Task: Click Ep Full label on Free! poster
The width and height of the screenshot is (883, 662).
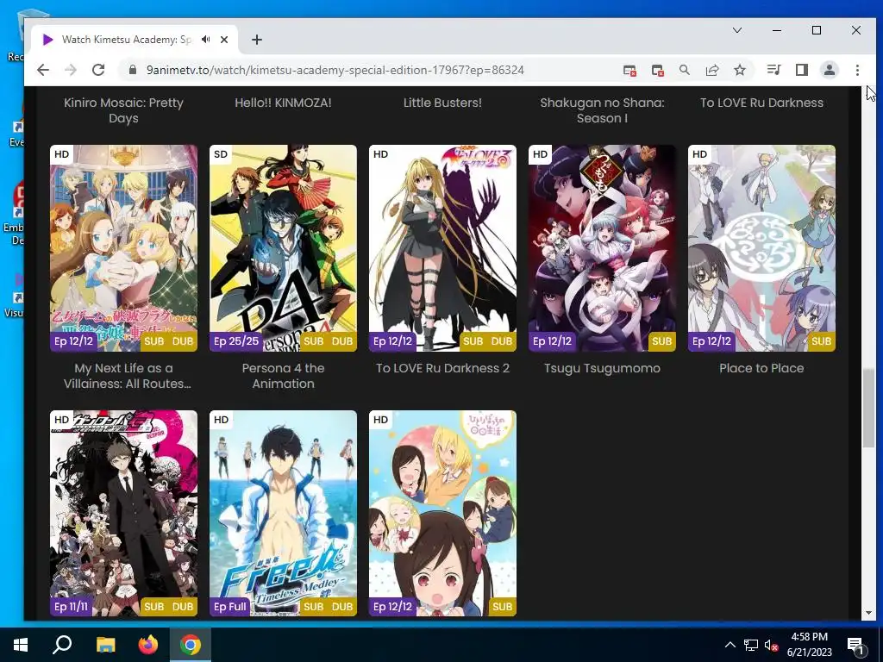Action: (229, 606)
